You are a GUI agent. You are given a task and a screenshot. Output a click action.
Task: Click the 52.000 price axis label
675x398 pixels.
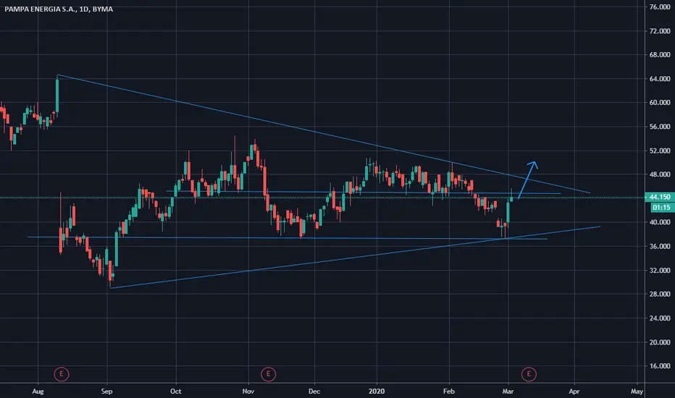tap(660, 151)
